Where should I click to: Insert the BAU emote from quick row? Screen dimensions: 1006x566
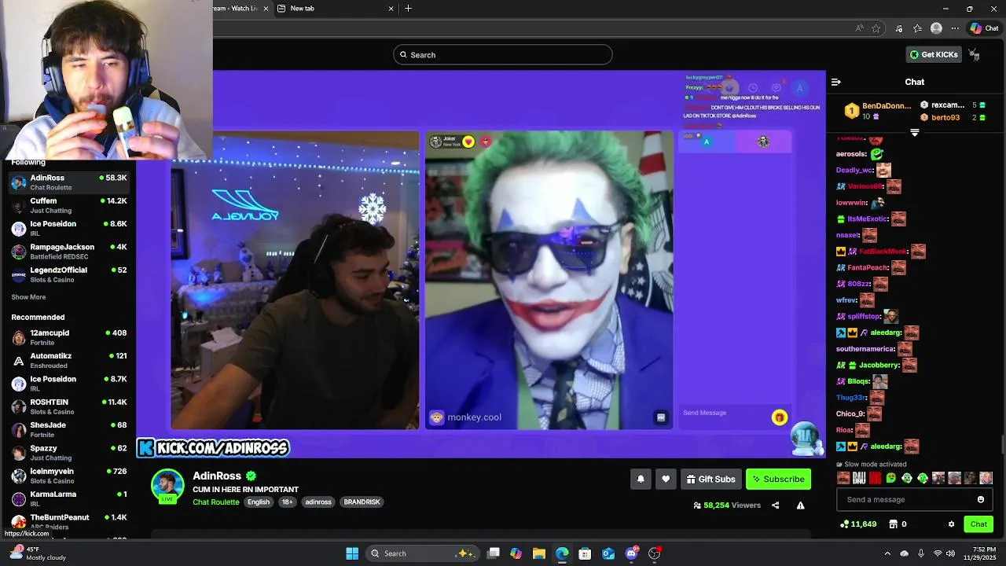[859, 478]
